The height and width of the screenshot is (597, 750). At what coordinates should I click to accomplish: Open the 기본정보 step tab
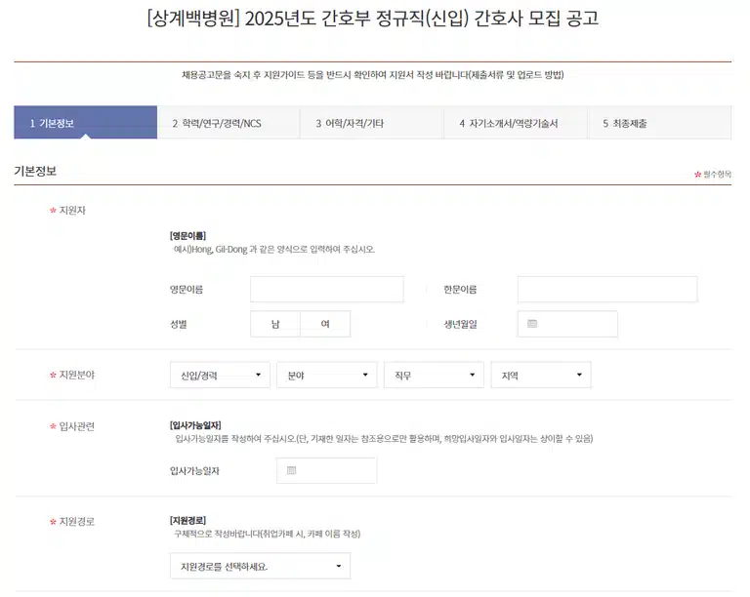tap(86, 123)
